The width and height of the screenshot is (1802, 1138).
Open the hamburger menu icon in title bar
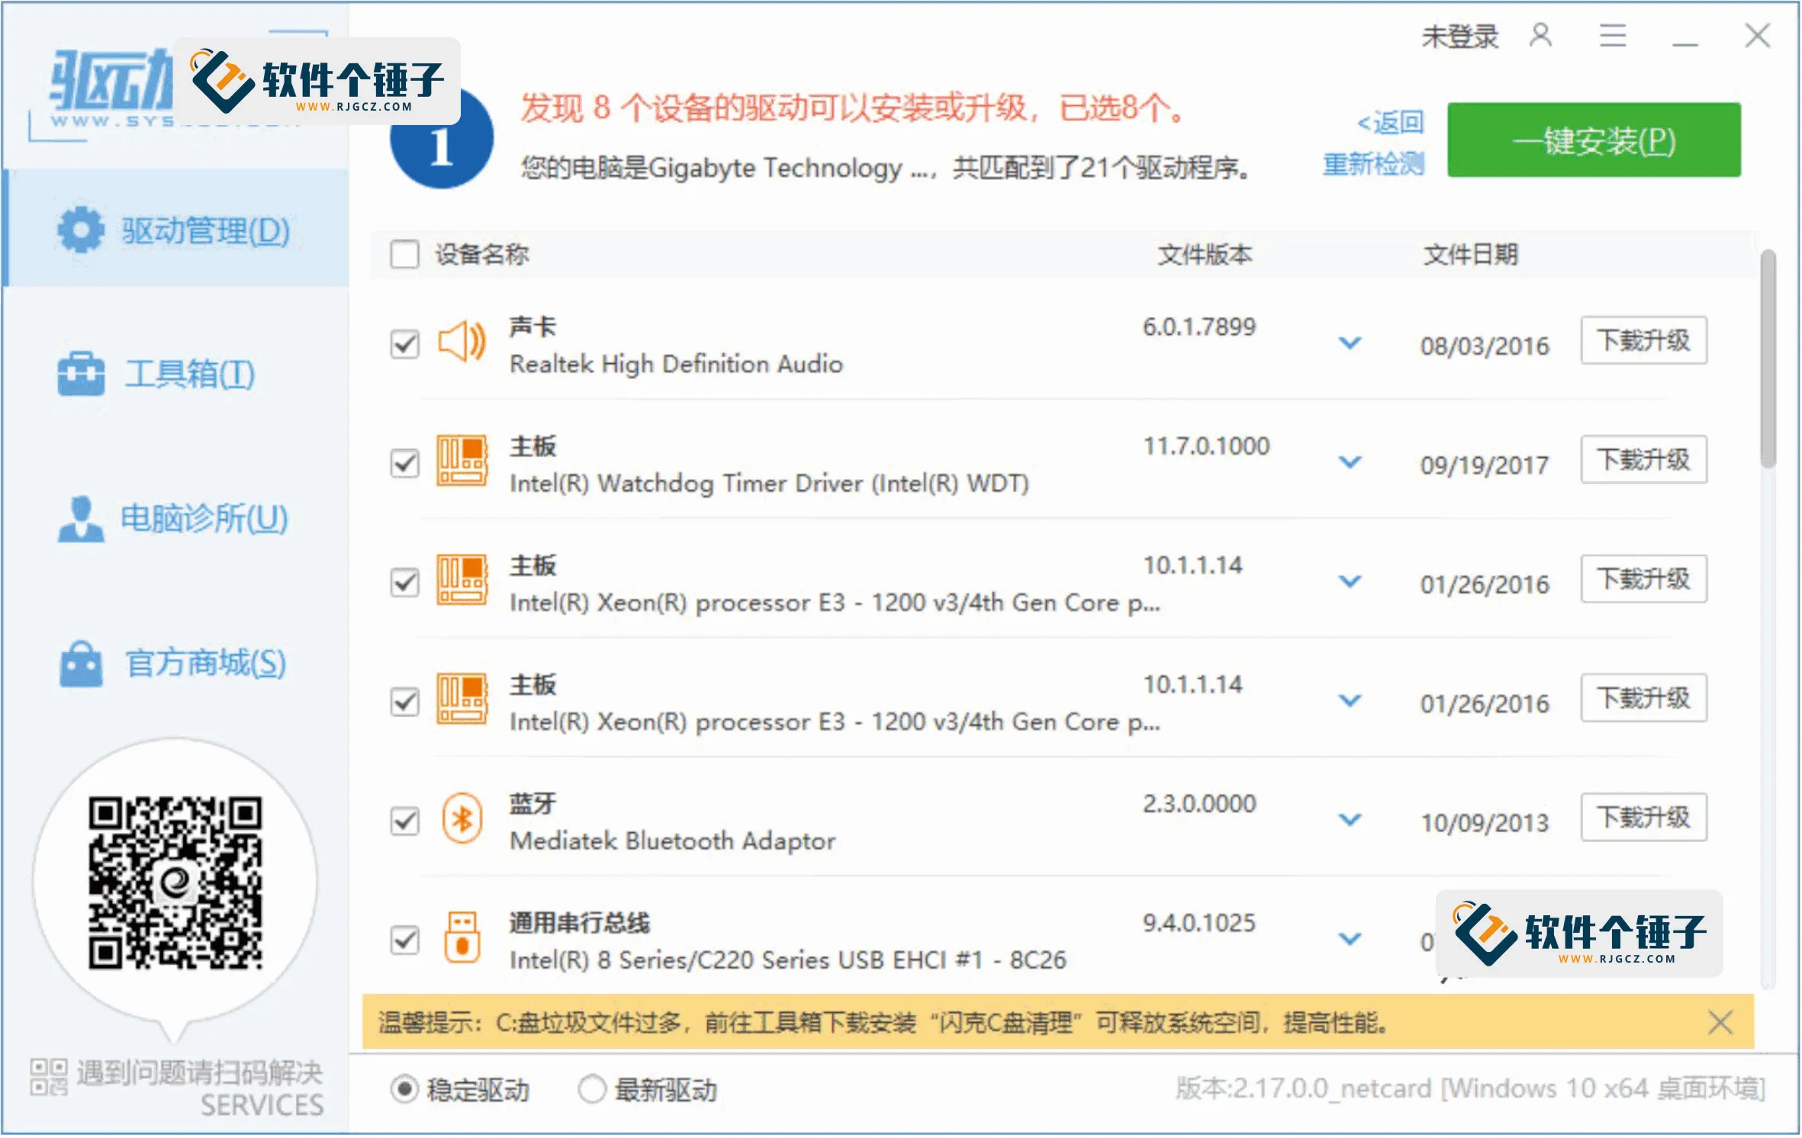[1612, 35]
